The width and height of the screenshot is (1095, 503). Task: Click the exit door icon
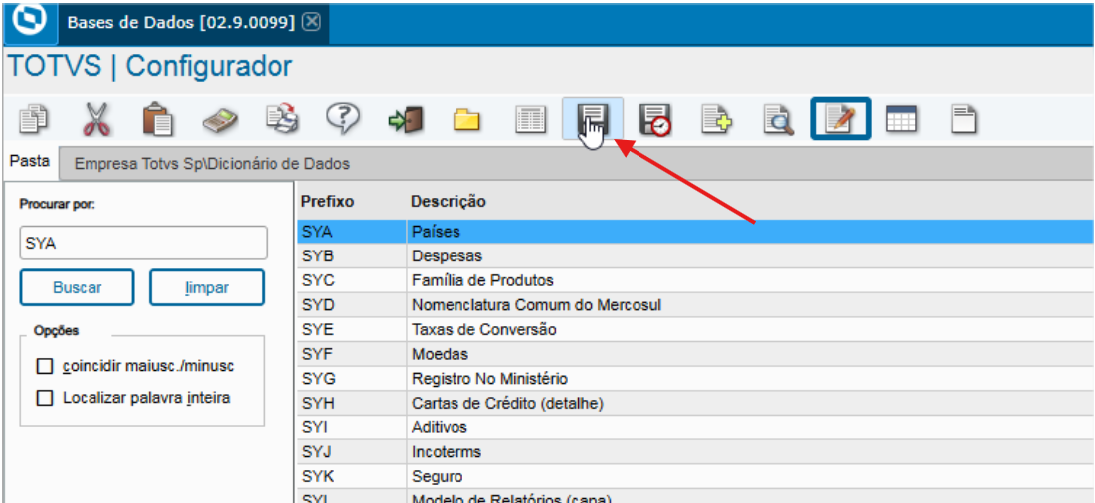[x=406, y=119]
